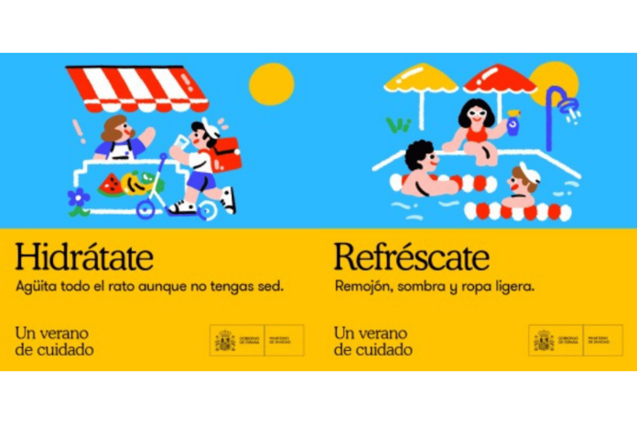Click the red backpack on the child
Screen dimensions: 637x424
[225, 154]
